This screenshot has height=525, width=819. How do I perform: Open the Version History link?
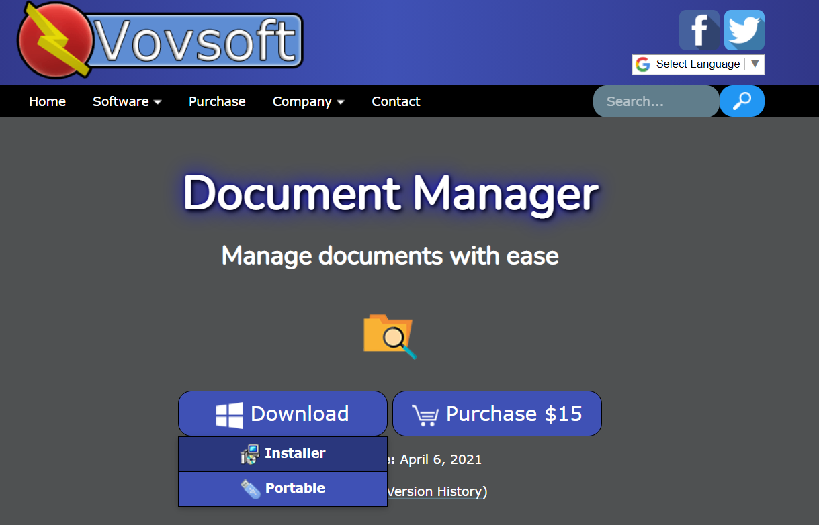click(x=435, y=491)
